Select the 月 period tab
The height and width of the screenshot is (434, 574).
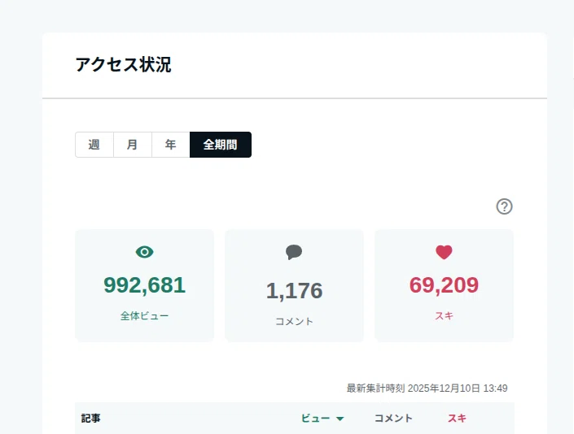(x=133, y=145)
